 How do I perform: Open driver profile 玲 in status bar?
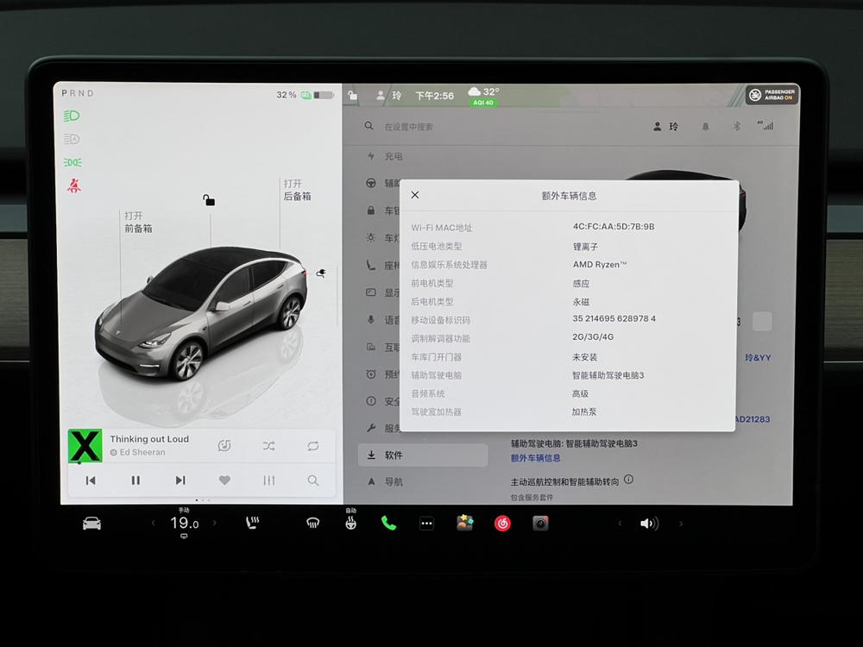pos(388,95)
